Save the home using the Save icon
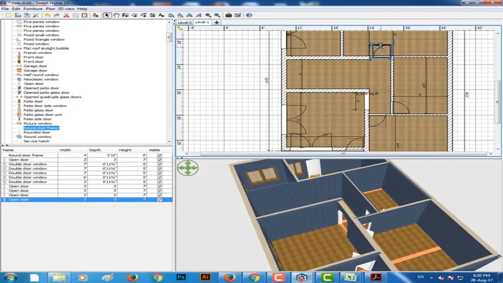Viewport: 503px width, 283px height. point(27,15)
